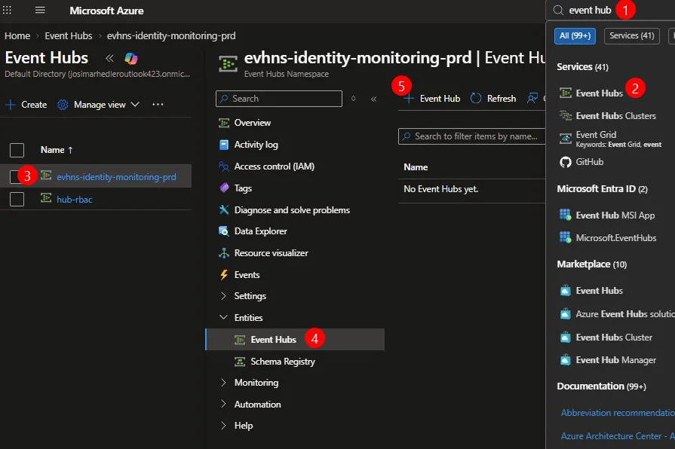Open Azure Event Hubs solution Marketplace result

pyautogui.click(x=625, y=314)
